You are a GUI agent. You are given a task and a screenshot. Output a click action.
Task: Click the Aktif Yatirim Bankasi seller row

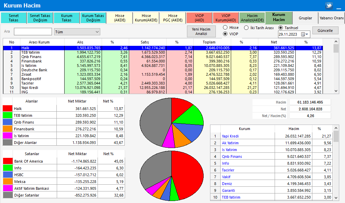coord(64,188)
